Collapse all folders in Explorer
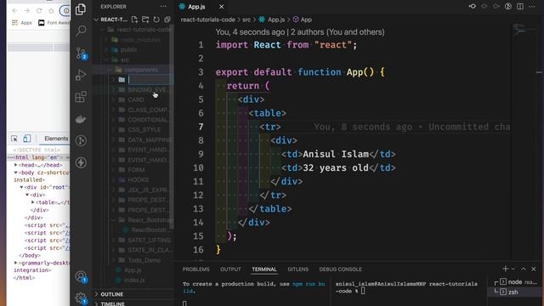This screenshot has height=306, width=544. click(167, 20)
